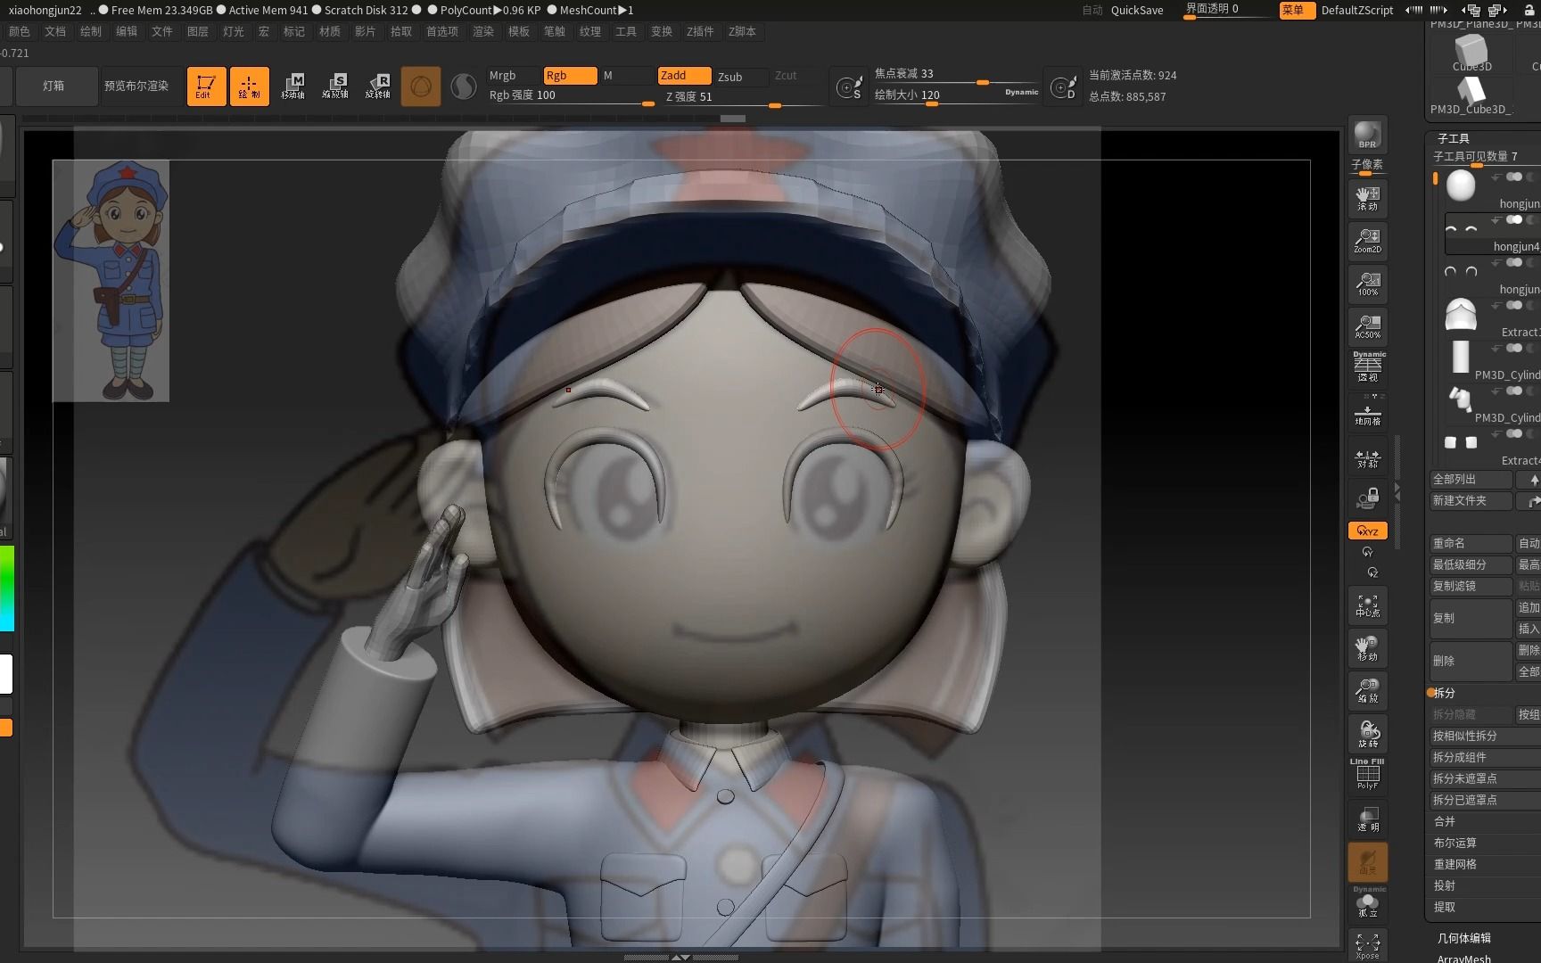Expand the Merge (合并) section
This screenshot has width=1541, height=963.
tap(1444, 821)
